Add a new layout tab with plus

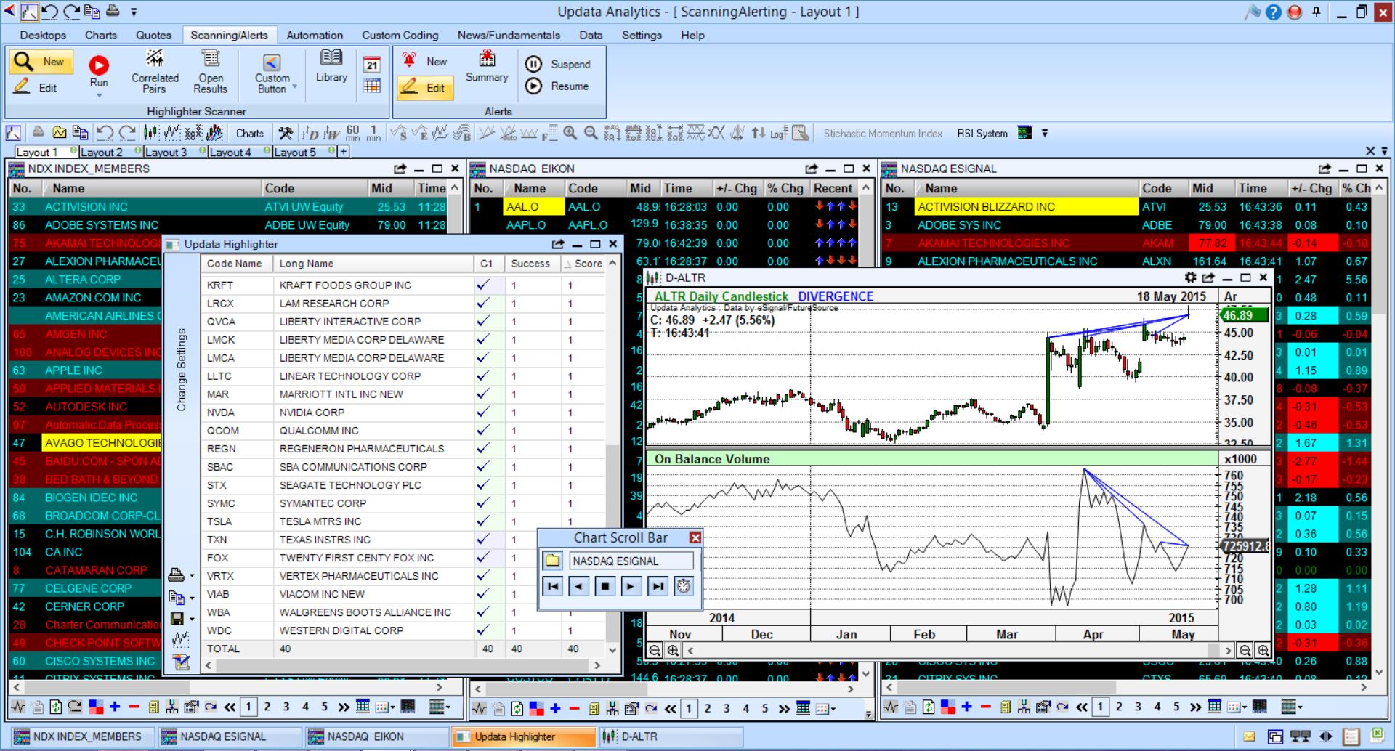[x=344, y=151]
